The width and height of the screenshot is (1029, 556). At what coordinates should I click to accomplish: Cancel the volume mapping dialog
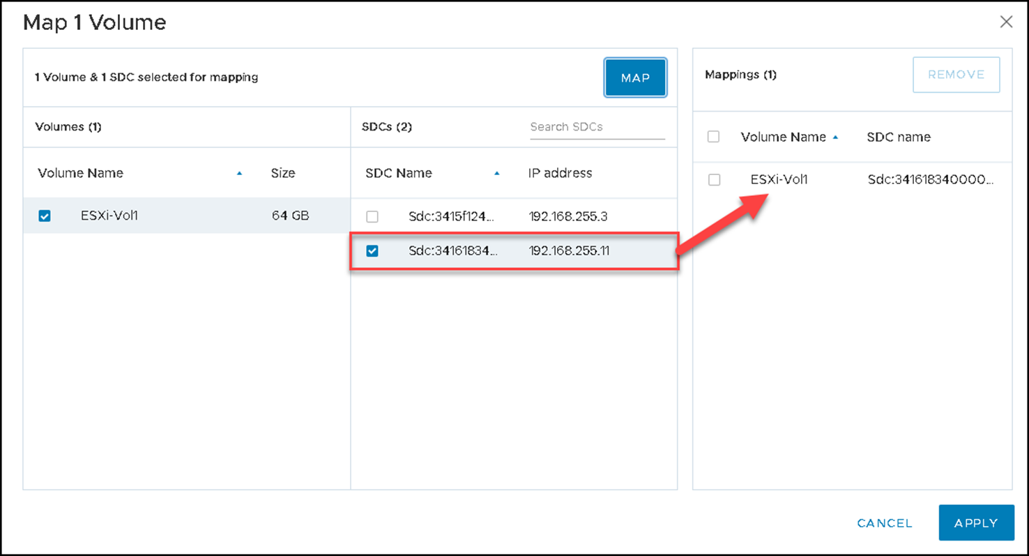click(884, 523)
